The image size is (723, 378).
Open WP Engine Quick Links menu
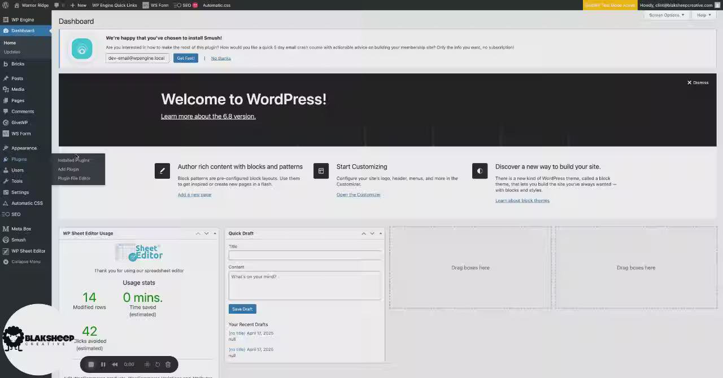[x=114, y=5]
